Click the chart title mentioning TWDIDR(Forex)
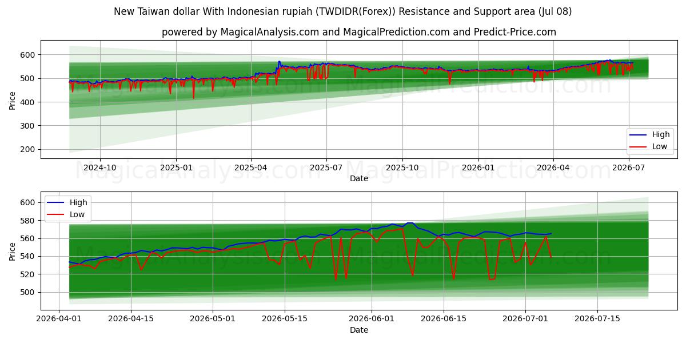 point(343,11)
